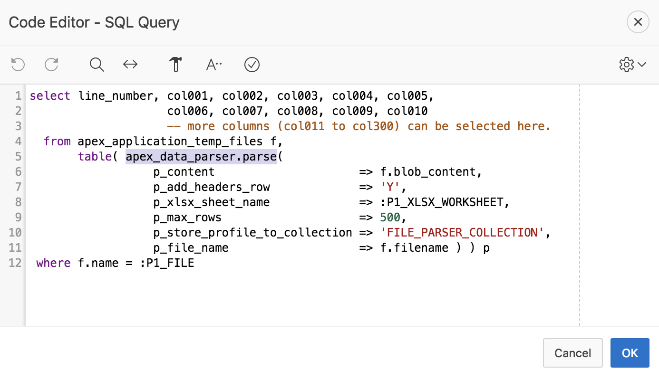Open Find with the magnifier icon
The image size is (659, 379).
click(97, 64)
